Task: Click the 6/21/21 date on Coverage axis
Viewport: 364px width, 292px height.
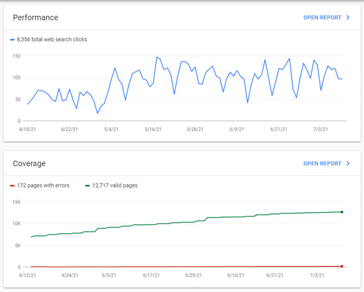Action: pyautogui.click(x=275, y=275)
